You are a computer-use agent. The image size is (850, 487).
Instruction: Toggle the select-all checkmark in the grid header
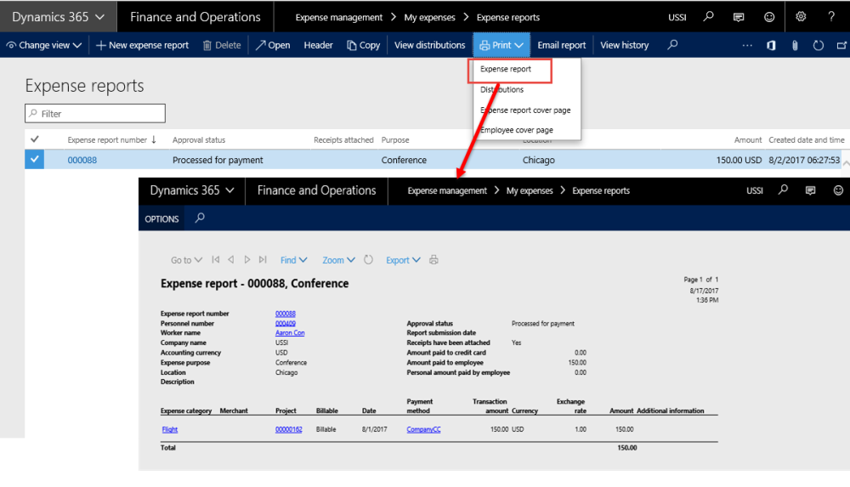coord(35,139)
